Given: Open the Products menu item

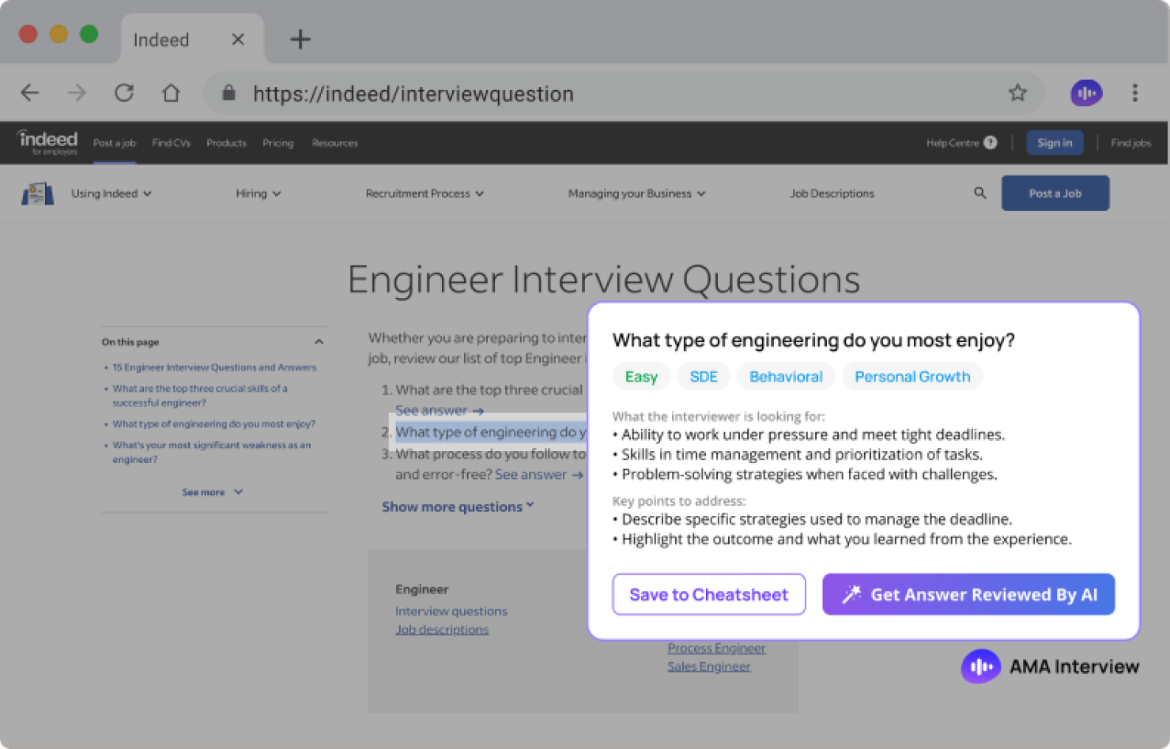Looking at the screenshot, I should coord(226,143).
